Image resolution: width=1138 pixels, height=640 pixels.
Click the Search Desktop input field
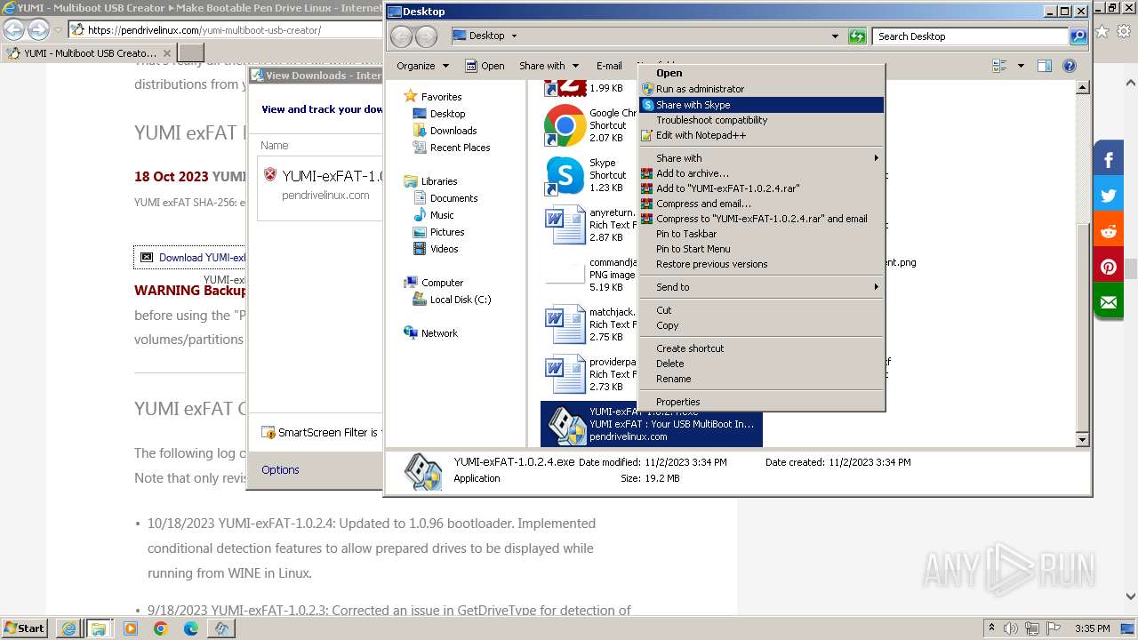972,36
